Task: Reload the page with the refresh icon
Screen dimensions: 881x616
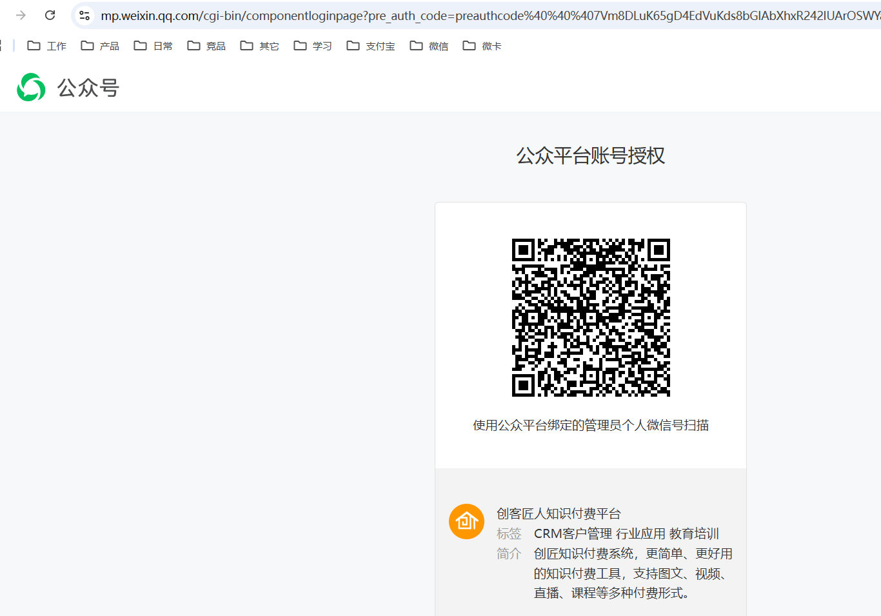Action: (x=50, y=15)
